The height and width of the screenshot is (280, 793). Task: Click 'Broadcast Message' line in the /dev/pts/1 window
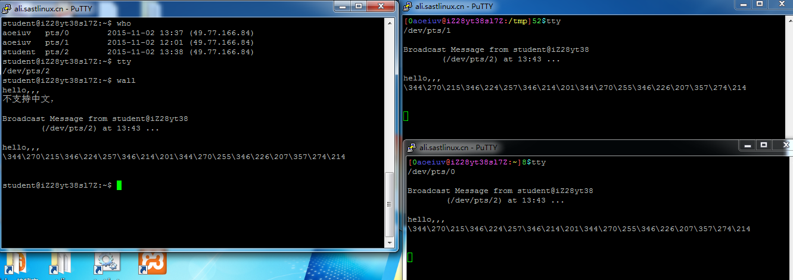point(496,49)
